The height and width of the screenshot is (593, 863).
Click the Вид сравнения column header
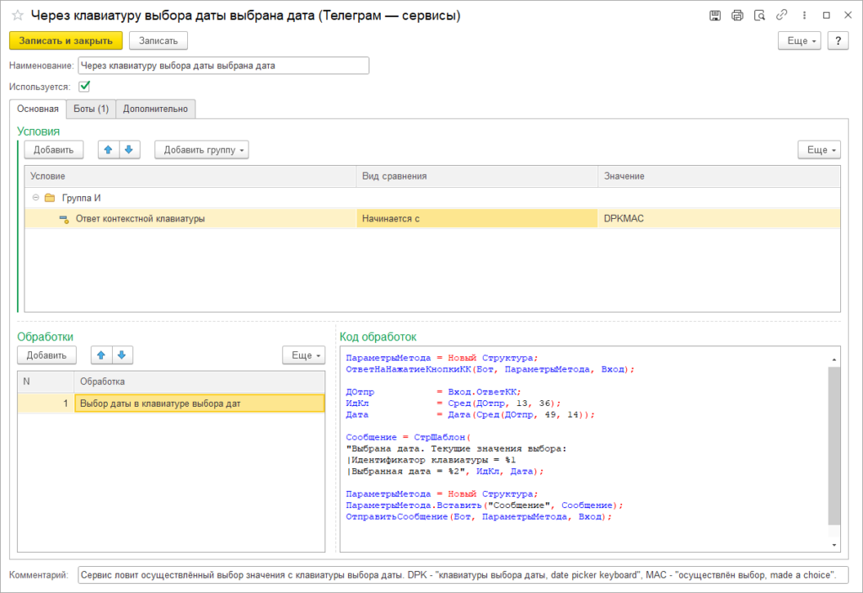tap(477, 176)
